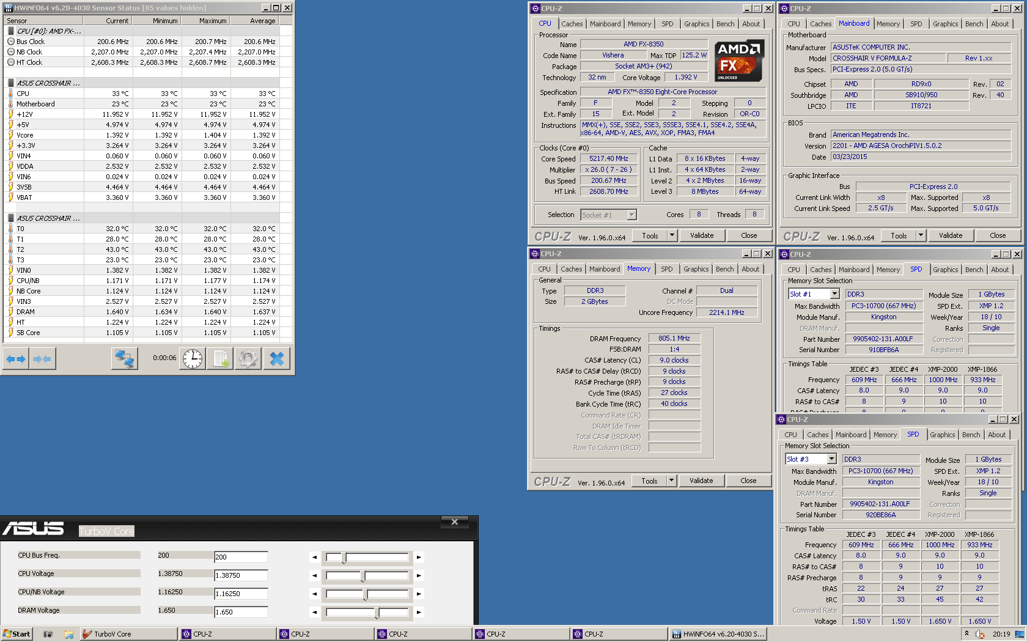
Task: Open Tools dropdown arrow in Memory window
Action: 671,481
